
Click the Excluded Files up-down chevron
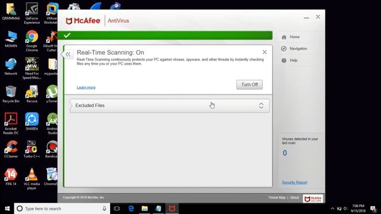pos(261,106)
